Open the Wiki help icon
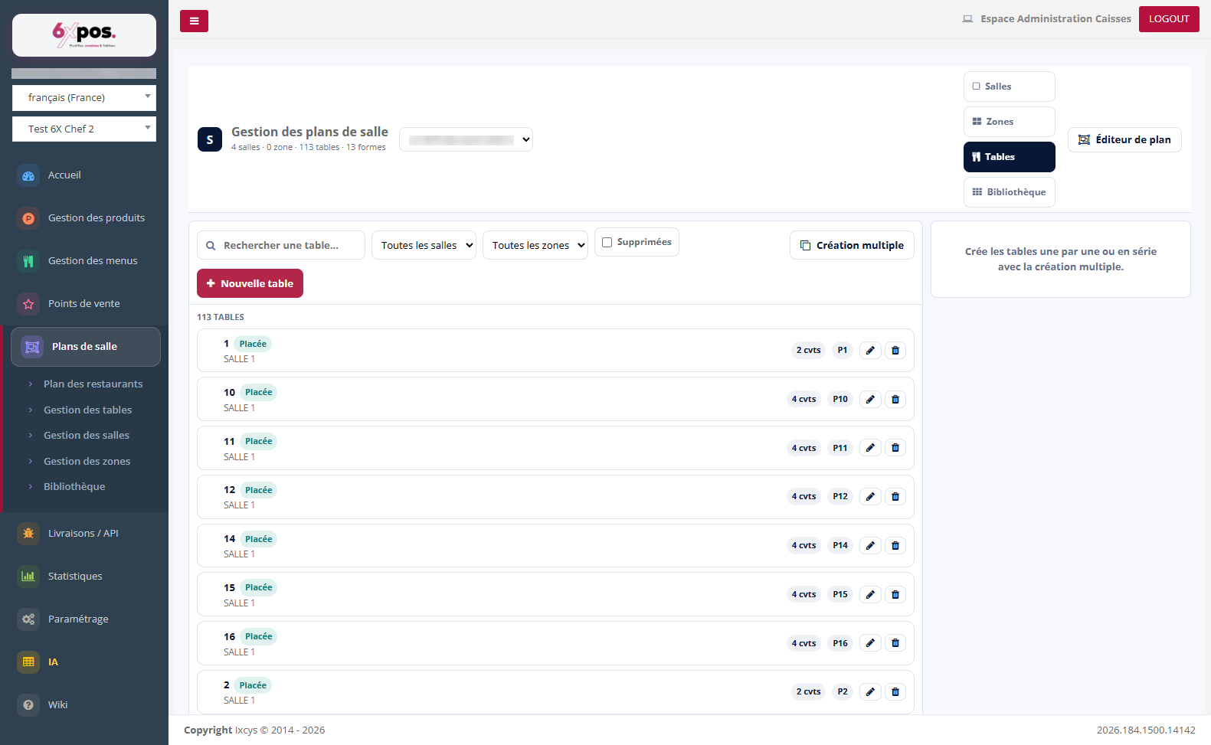The height and width of the screenshot is (745, 1211). tap(28, 705)
